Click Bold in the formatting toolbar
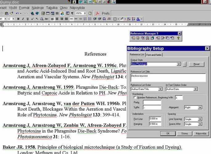This screenshot has width=211, height=154. 18,19
